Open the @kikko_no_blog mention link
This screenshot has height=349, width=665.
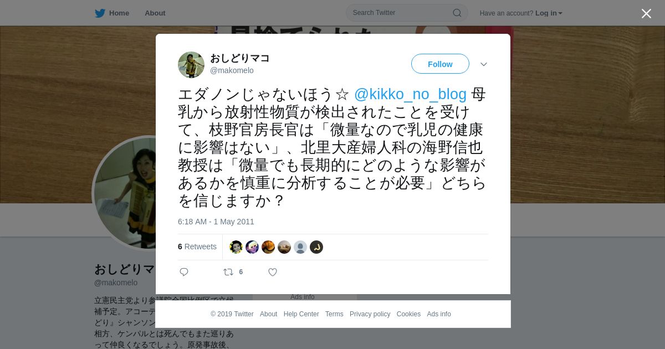coord(410,94)
